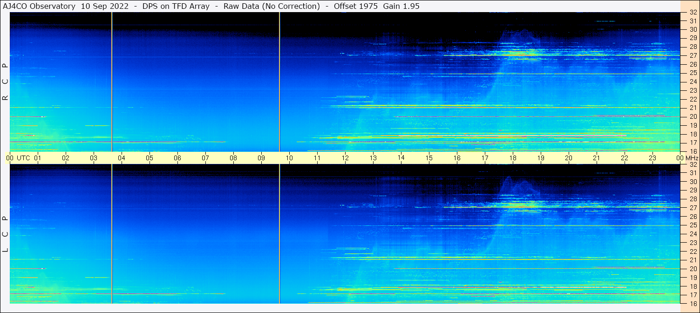Select the 'Offset 1975' value in the header
The width and height of the screenshot is (700, 313).
[x=355, y=6]
